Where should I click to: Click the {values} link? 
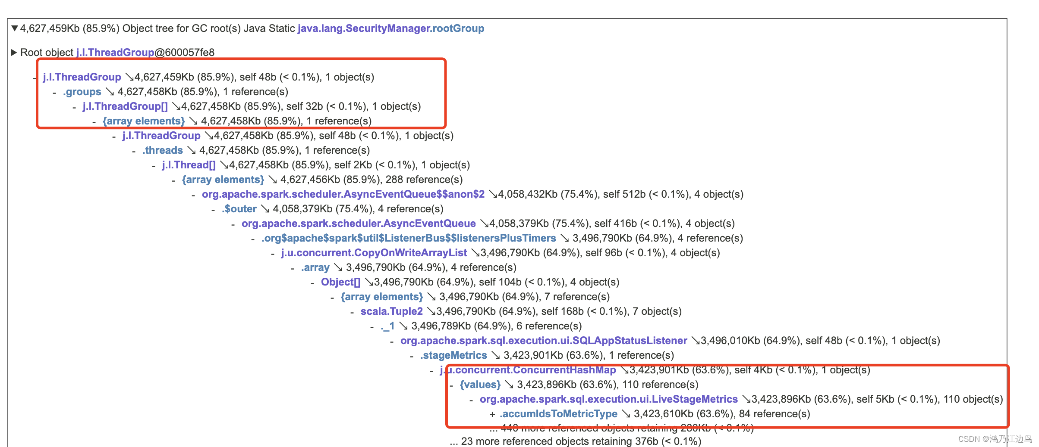tap(480, 385)
